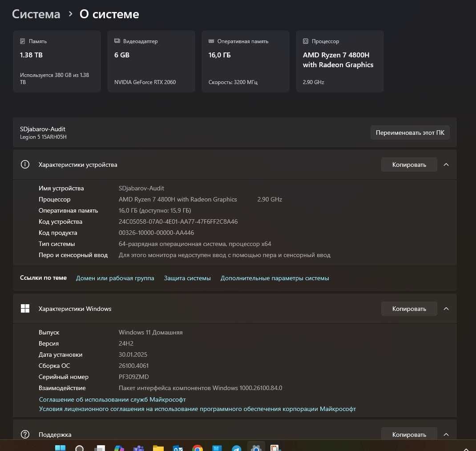Select the Видеоадаптер 6 GB card
The height and width of the screenshot is (451, 476).
151,61
